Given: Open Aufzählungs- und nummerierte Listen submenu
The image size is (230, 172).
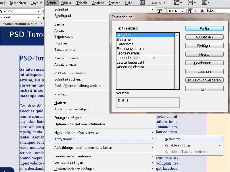Looking at the screenshot, I should tap(100, 148).
